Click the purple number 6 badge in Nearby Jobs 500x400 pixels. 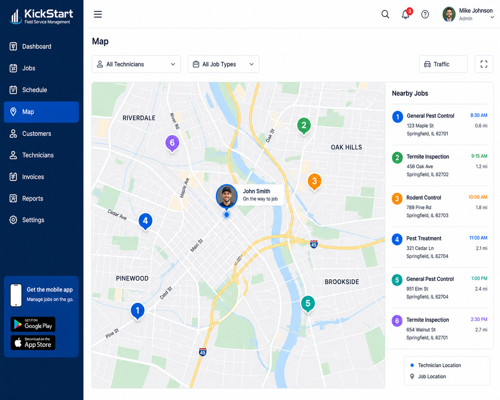(397, 321)
